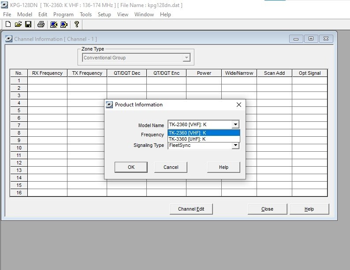Click the write data to radio icon
The image size is (350, 270).
click(64, 25)
